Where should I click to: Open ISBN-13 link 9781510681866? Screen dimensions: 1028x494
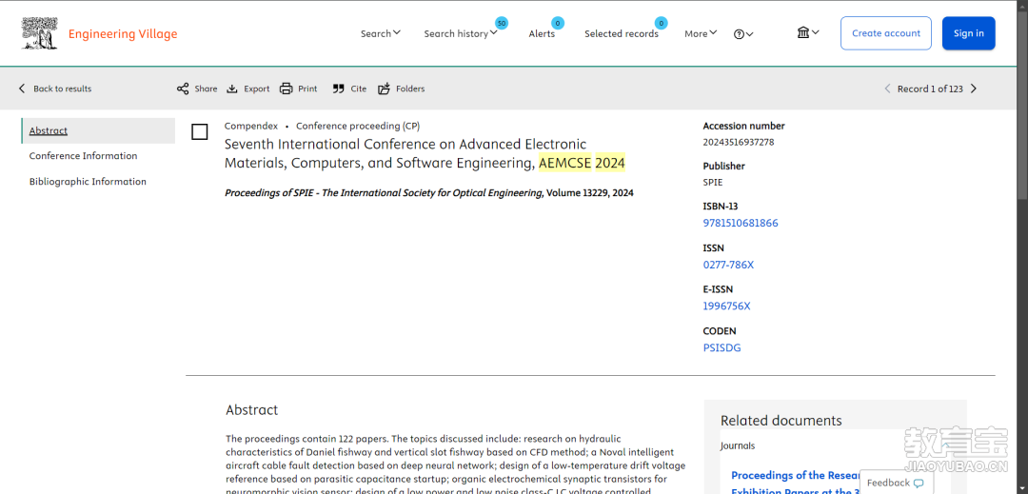[x=741, y=223]
